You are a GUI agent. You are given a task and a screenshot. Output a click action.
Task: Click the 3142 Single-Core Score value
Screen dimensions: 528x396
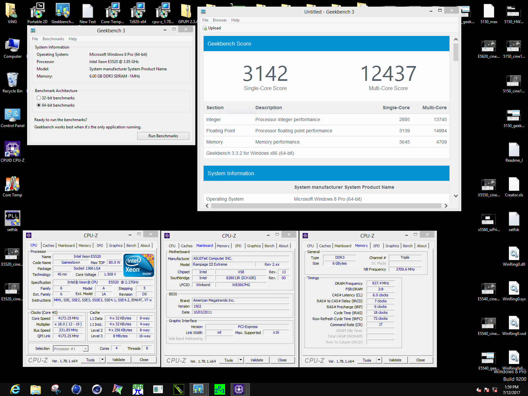265,73
